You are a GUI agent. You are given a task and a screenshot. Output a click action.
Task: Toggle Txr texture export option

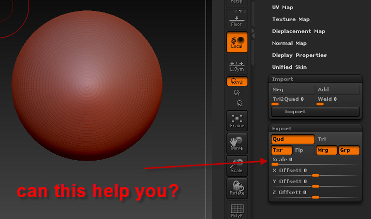(x=281, y=150)
